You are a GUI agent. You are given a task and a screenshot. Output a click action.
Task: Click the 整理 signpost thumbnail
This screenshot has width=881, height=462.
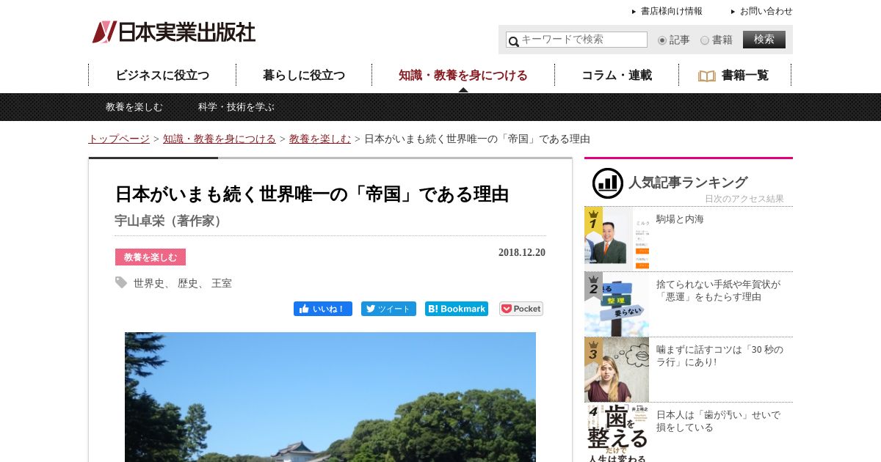tap(617, 304)
